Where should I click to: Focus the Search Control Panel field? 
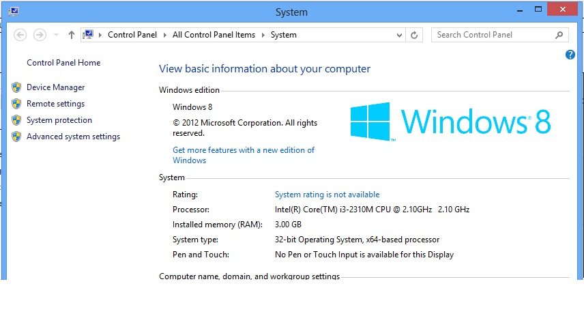[x=493, y=35]
